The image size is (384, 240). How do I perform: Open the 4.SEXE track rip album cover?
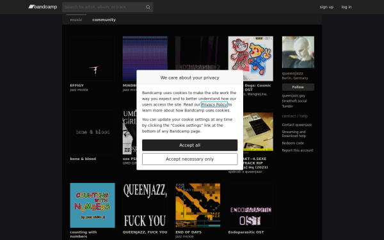point(258,132)
